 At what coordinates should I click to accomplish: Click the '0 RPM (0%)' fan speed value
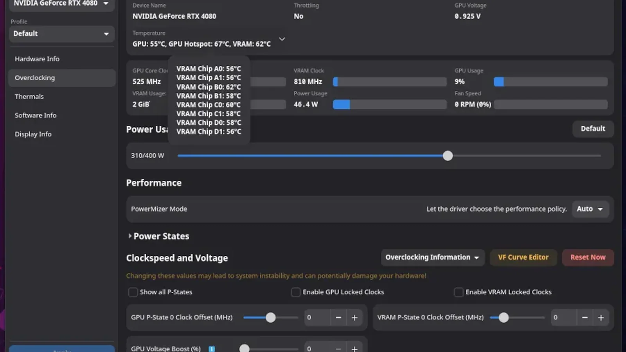(473, 104)
